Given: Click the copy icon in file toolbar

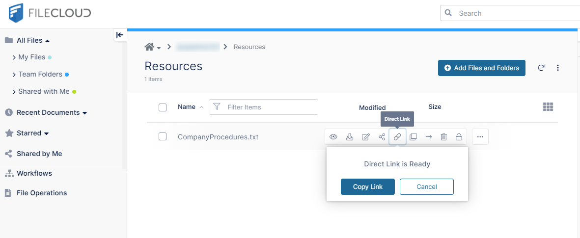Looking at the screenshot, I should tap(413, 137).
